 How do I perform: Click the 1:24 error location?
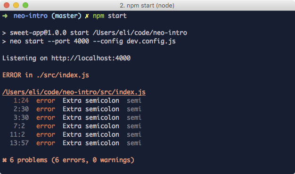21,101
